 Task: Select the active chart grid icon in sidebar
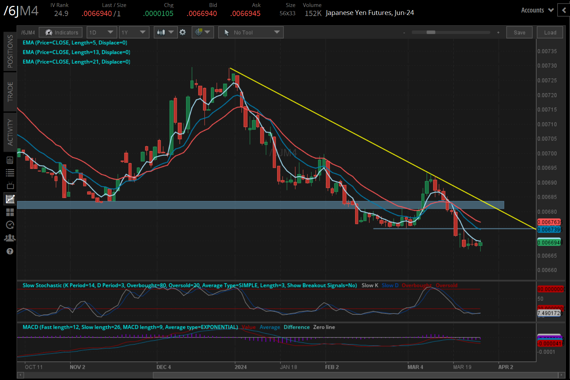[x=10, y=199]
